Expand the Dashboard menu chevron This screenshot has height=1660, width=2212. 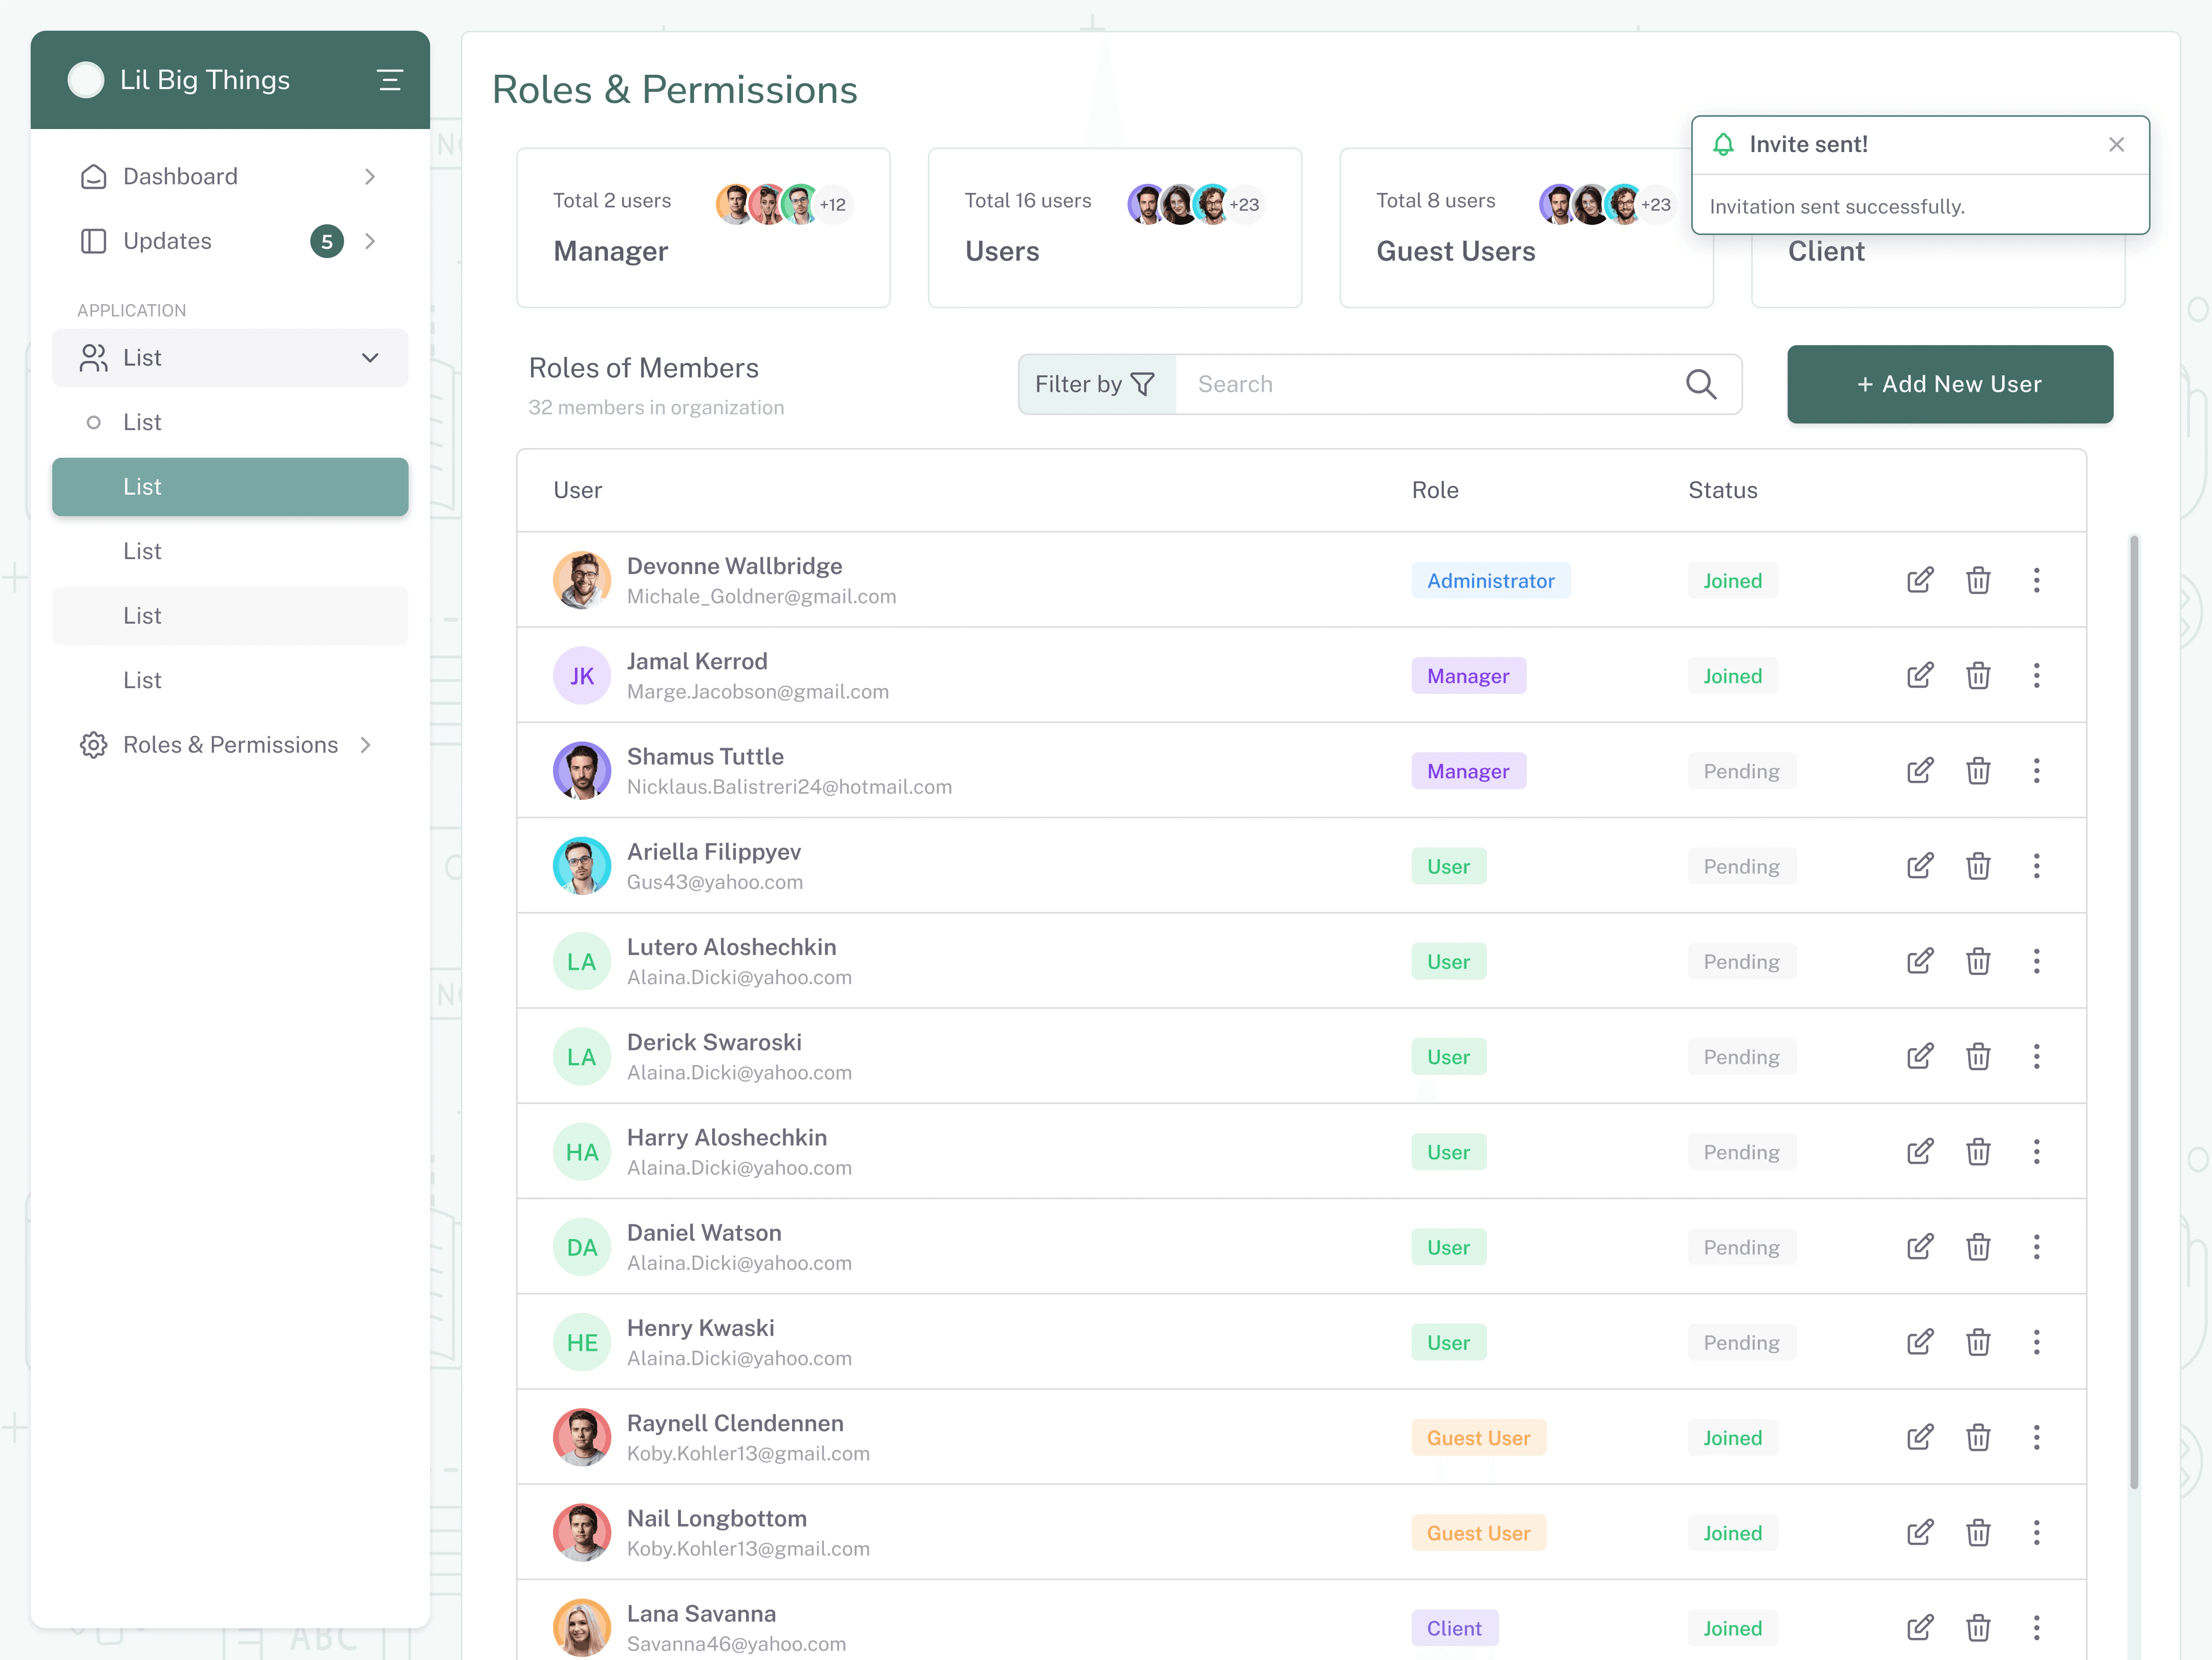coord(370,177)
